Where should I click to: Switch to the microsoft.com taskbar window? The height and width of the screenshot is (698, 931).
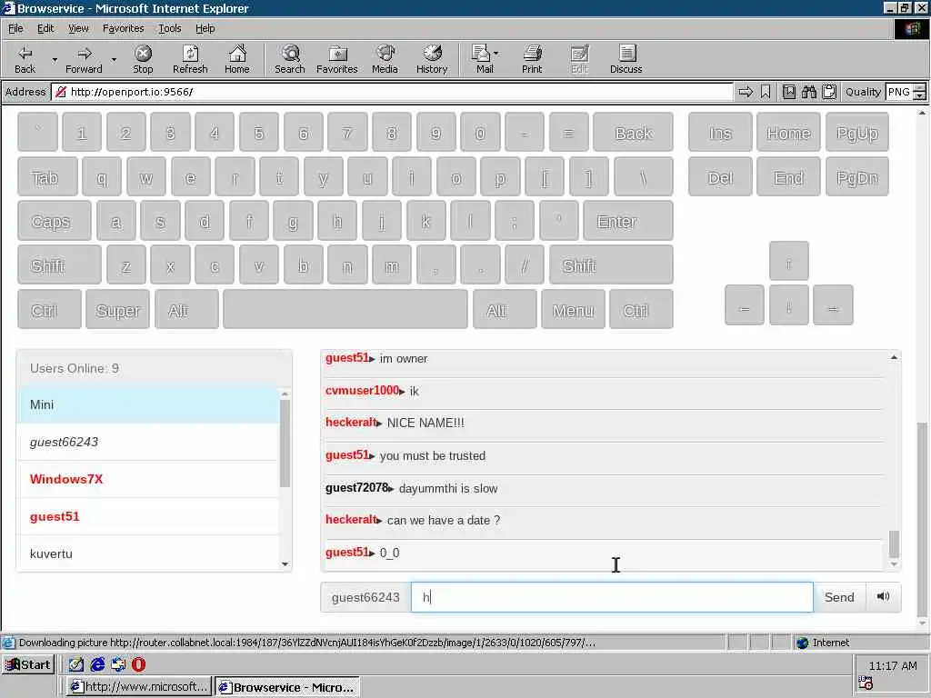click(139, 687)
